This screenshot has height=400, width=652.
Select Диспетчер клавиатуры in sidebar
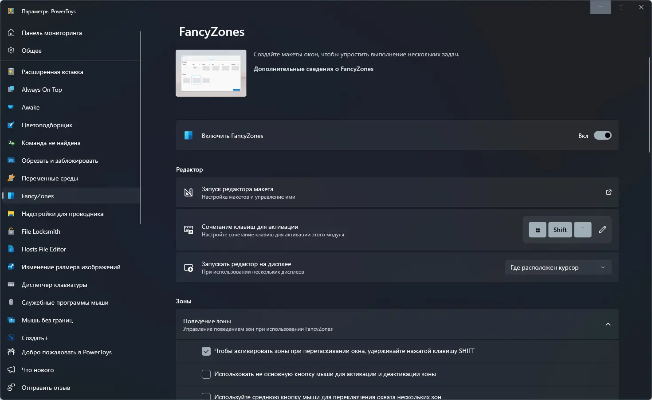tap(71, 285)
